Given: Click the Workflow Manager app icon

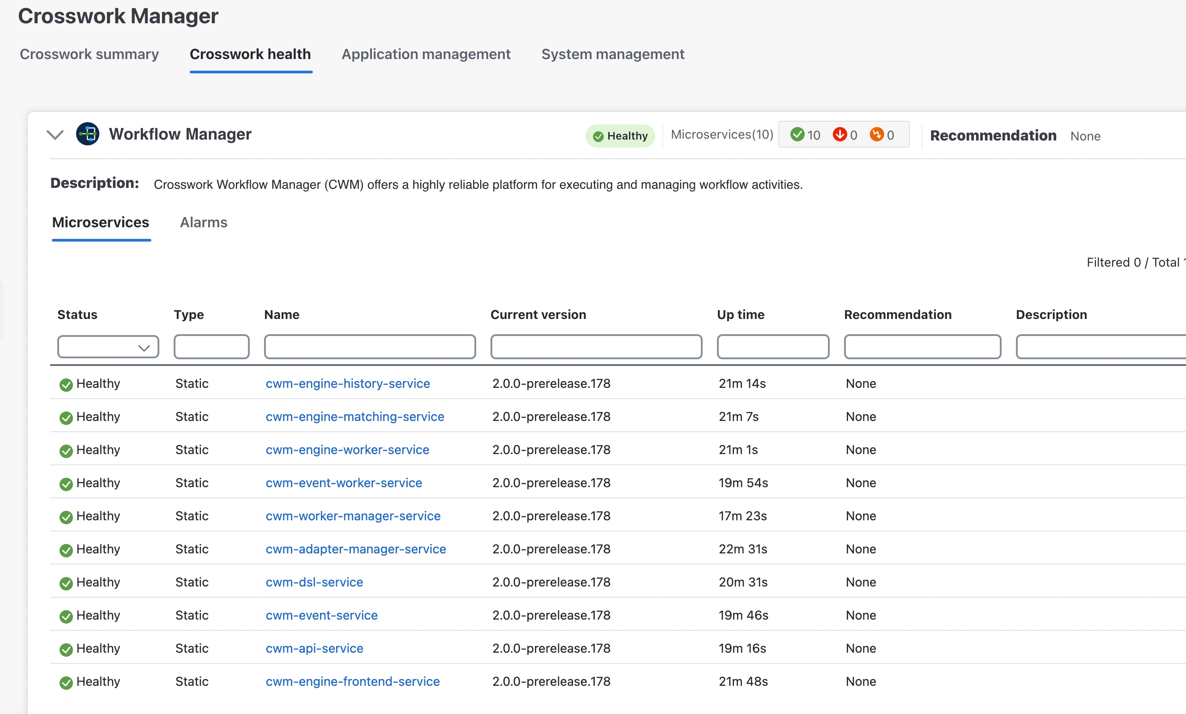Looking at the screenshot, I should pos(88,134).
